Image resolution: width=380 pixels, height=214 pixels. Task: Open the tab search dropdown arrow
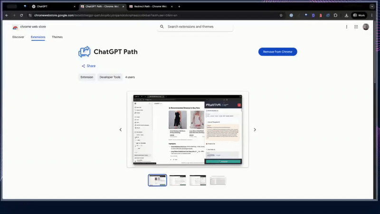tap(372, 7)
